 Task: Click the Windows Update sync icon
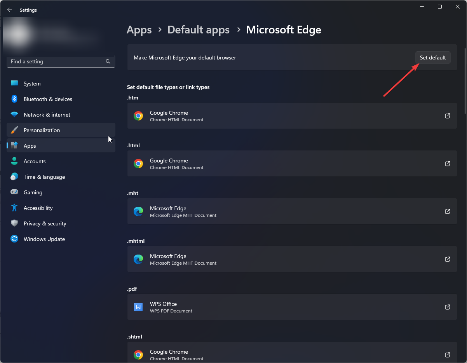coord(14,239)
